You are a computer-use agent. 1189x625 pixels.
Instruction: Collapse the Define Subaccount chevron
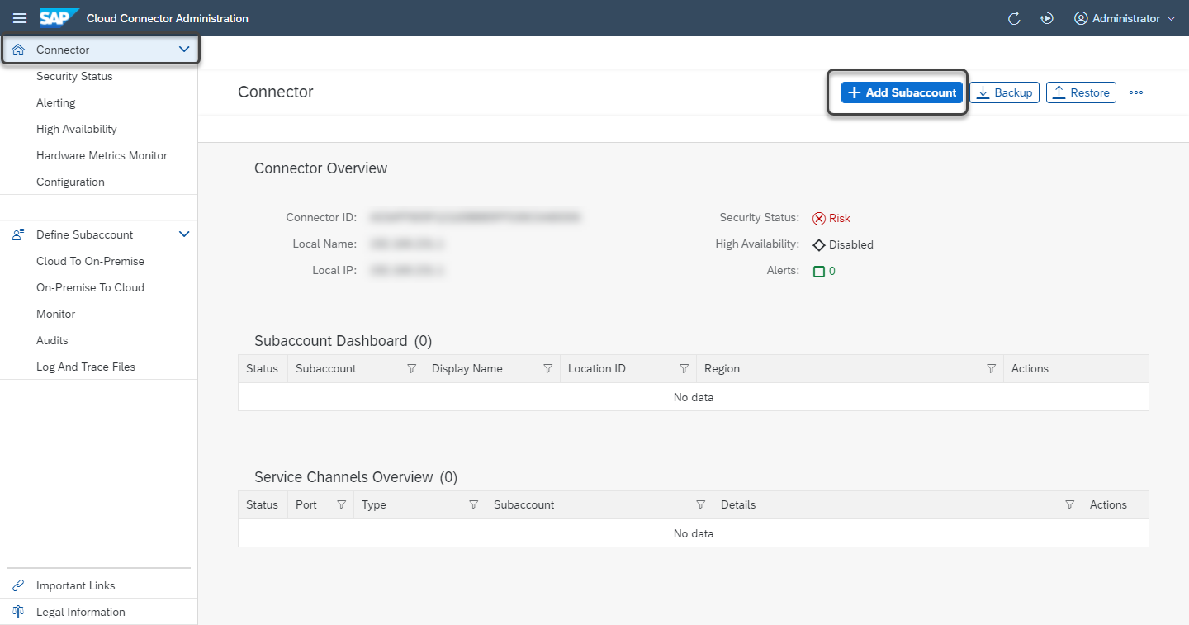[184, 234]
